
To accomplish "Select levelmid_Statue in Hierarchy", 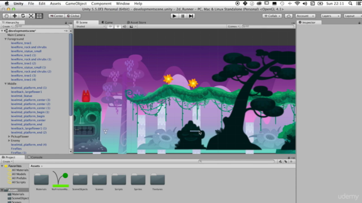I will click(x=21, y=96).
